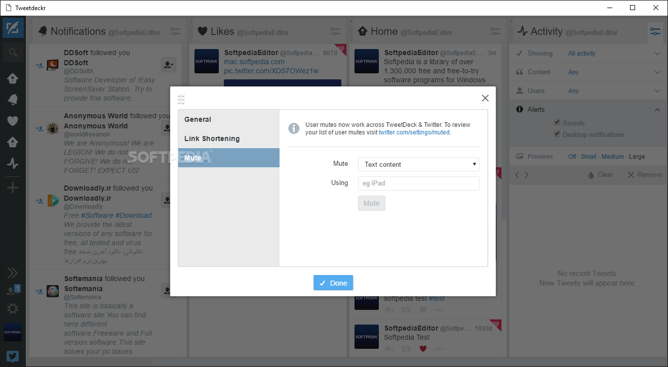Click the Done button
The height and width of the screenshot is (367, 668).
click(x=333, y=283)
